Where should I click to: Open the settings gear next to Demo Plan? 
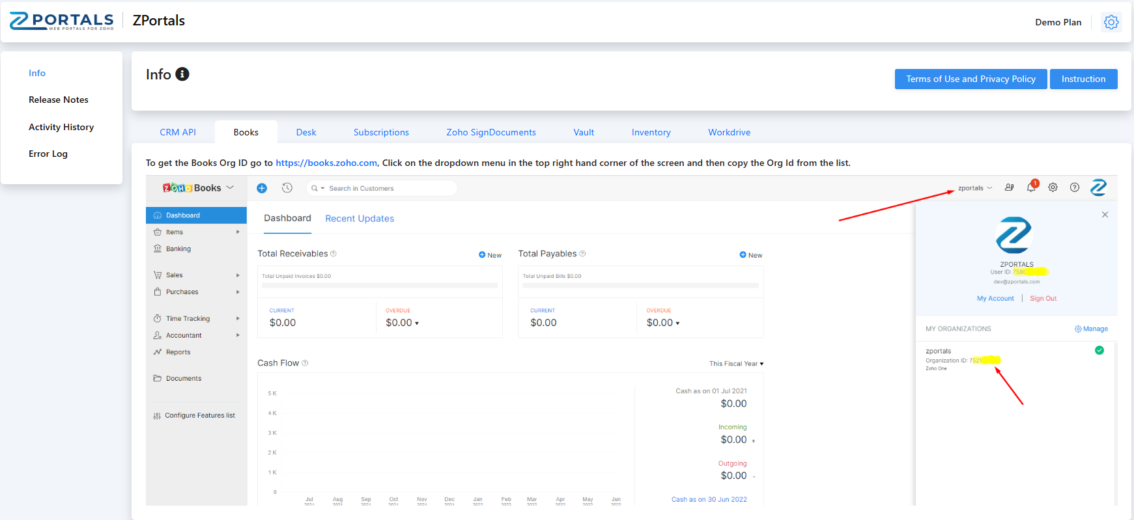coord(1111,22)
